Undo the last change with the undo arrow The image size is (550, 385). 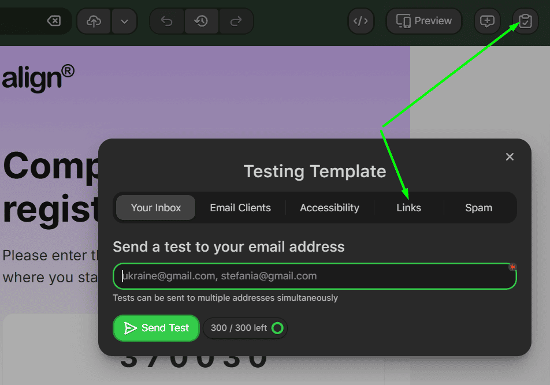166,21
